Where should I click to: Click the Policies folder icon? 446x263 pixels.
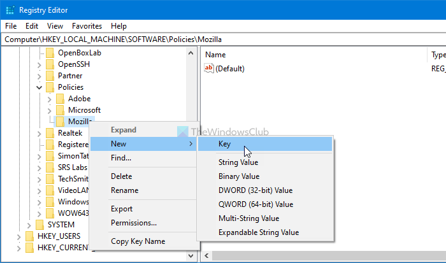(x=50, y=87)
